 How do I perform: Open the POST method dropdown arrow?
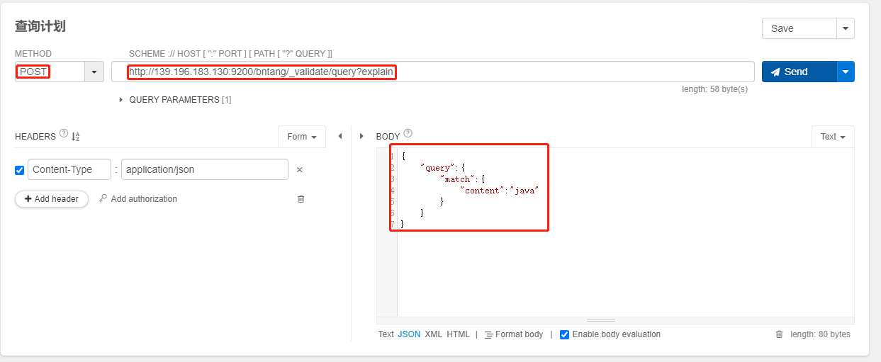click(94, 72)
